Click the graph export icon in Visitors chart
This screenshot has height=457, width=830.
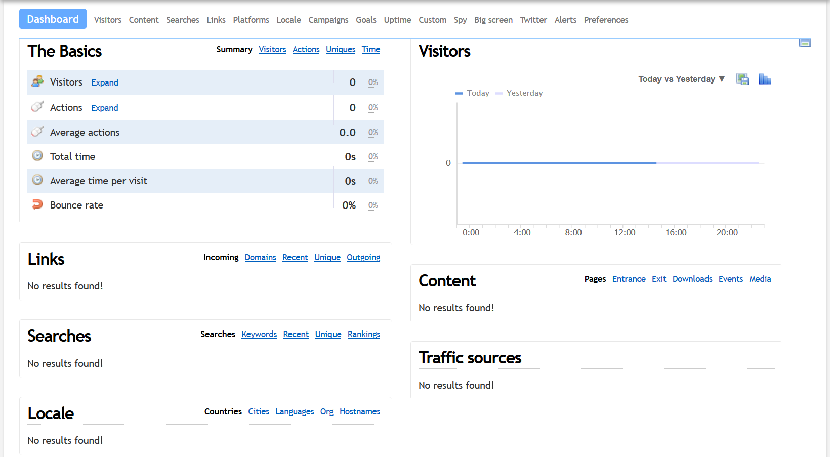742,79
